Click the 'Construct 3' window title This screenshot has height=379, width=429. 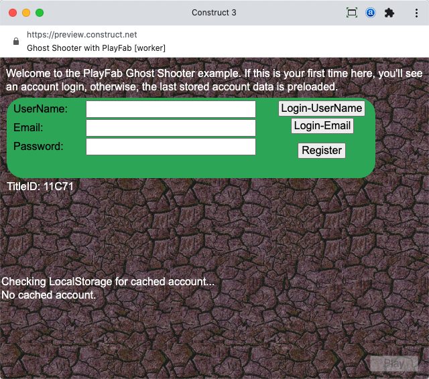pyautogui.click(x=214, y=13)
